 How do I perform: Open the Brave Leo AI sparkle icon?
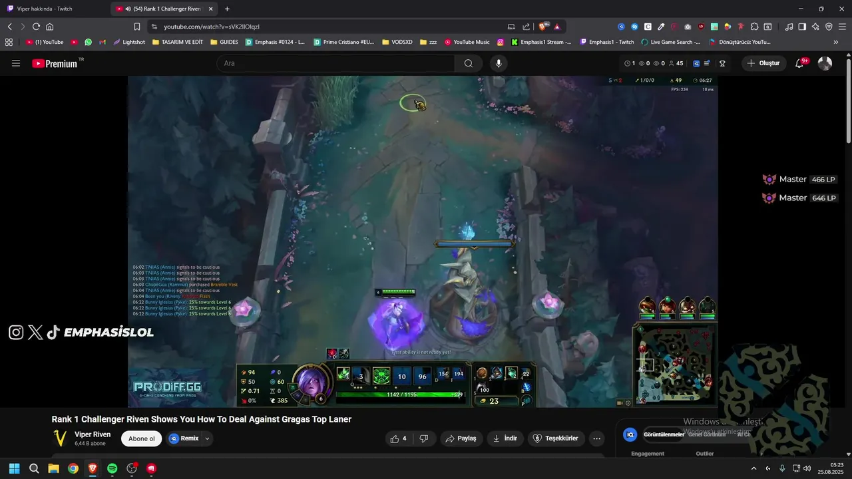click(x=815, y=27)
